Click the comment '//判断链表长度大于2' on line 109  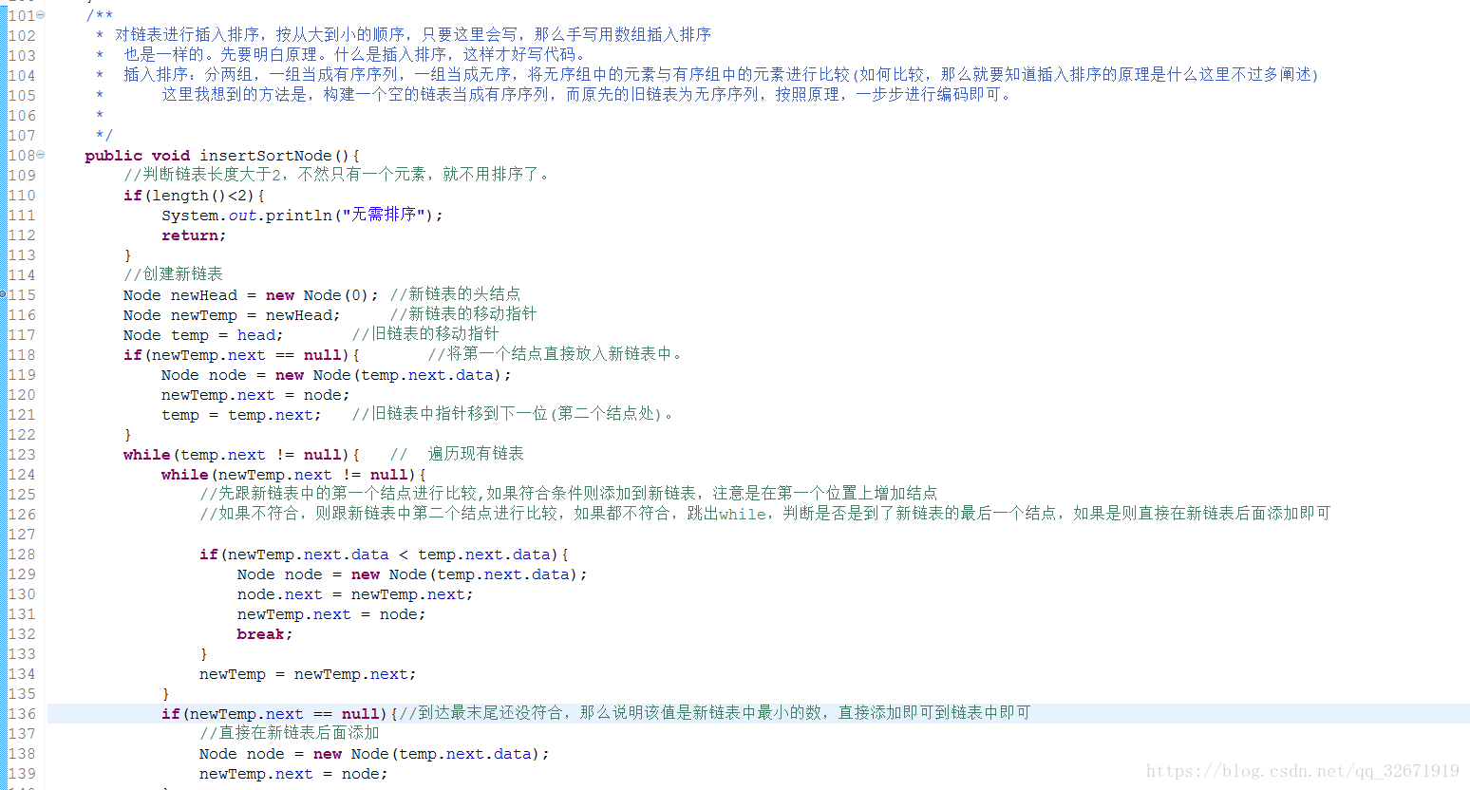click(x=337, y=175)
